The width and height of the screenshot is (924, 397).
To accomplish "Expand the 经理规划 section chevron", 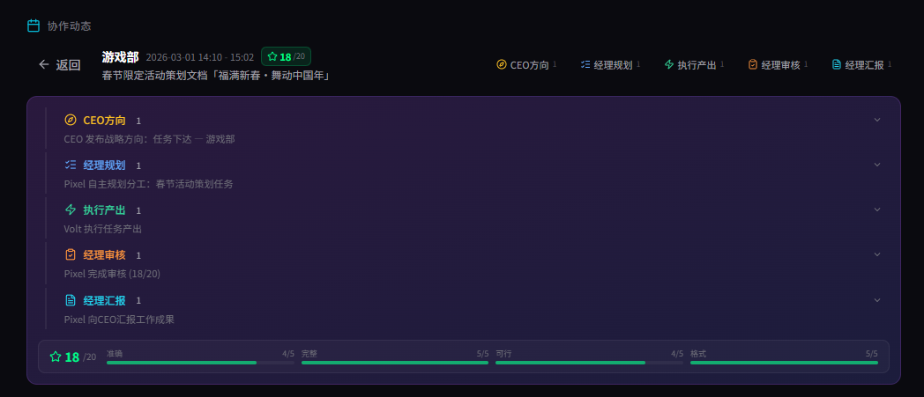I will coord(877,164).
